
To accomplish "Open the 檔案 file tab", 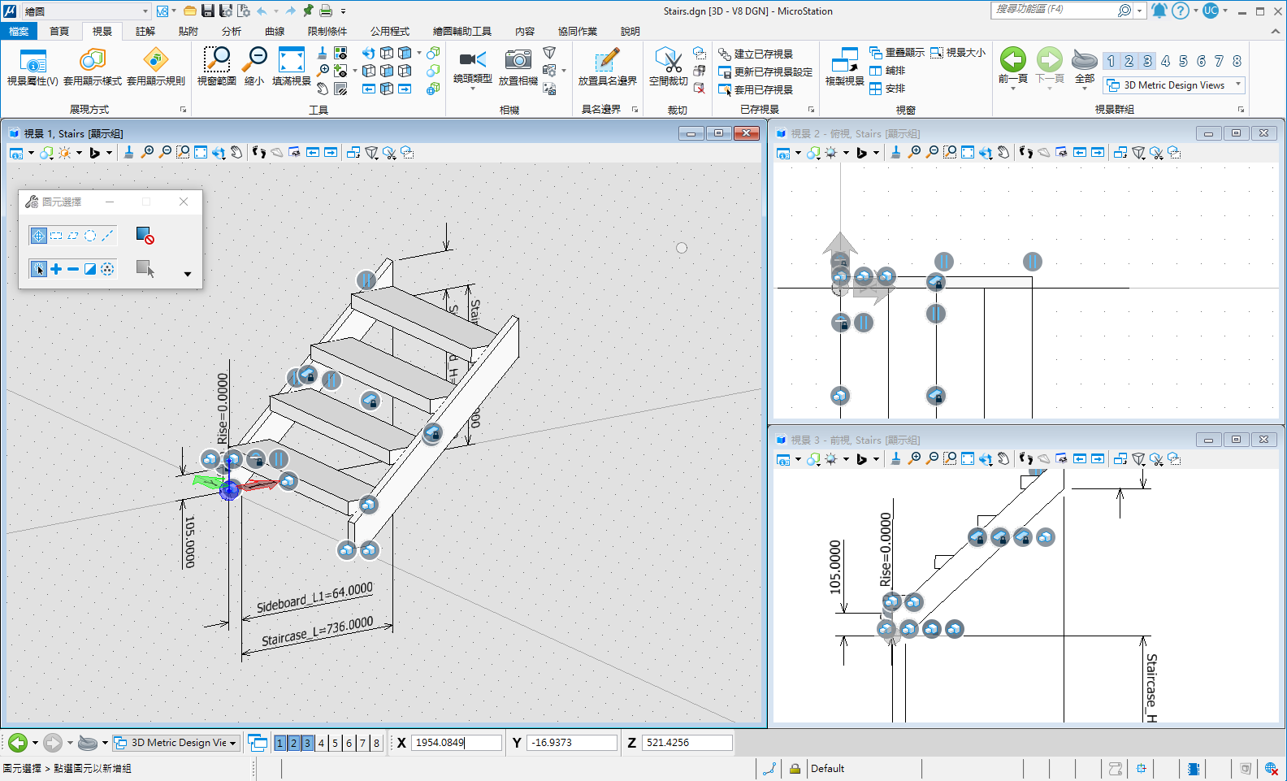I will [x=18, y=31].
